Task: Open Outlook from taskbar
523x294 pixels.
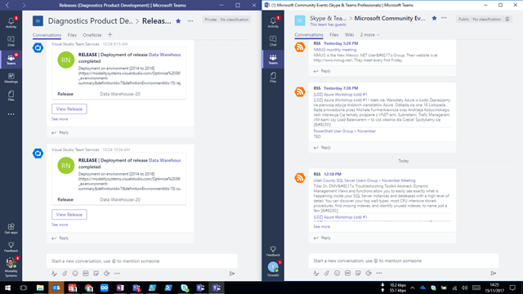Action: pyautogui.click(x=56, y=287)
